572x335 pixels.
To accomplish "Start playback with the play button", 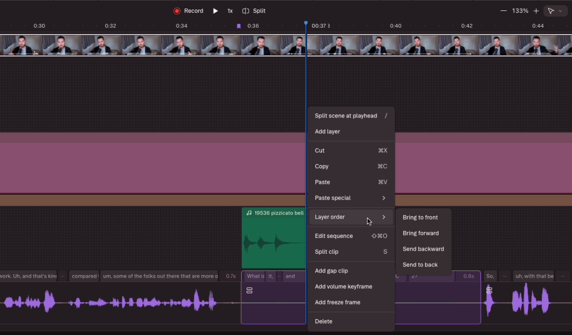I will coord(215,11).
